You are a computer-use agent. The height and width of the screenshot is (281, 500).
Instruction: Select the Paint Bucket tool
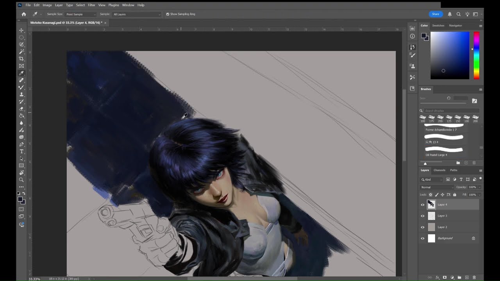[21, 116]
